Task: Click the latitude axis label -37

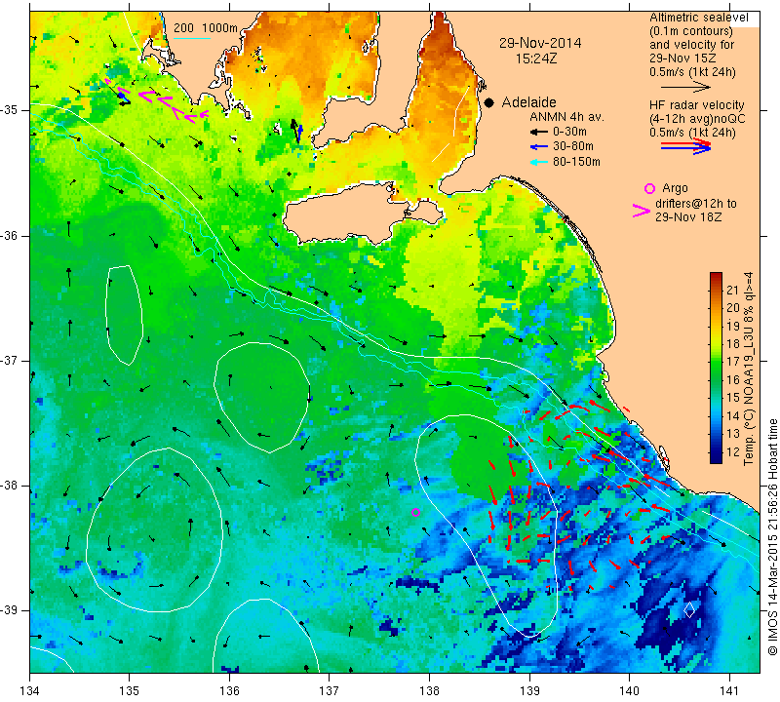Action: [x=10, y=360]
